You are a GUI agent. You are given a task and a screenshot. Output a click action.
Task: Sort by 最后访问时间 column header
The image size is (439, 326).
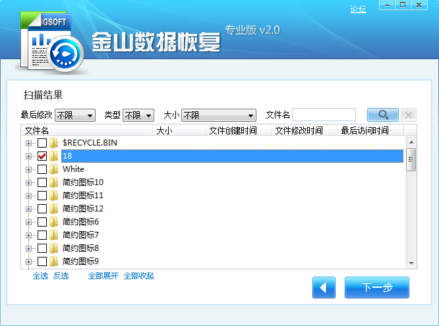[x=370, y=130]
